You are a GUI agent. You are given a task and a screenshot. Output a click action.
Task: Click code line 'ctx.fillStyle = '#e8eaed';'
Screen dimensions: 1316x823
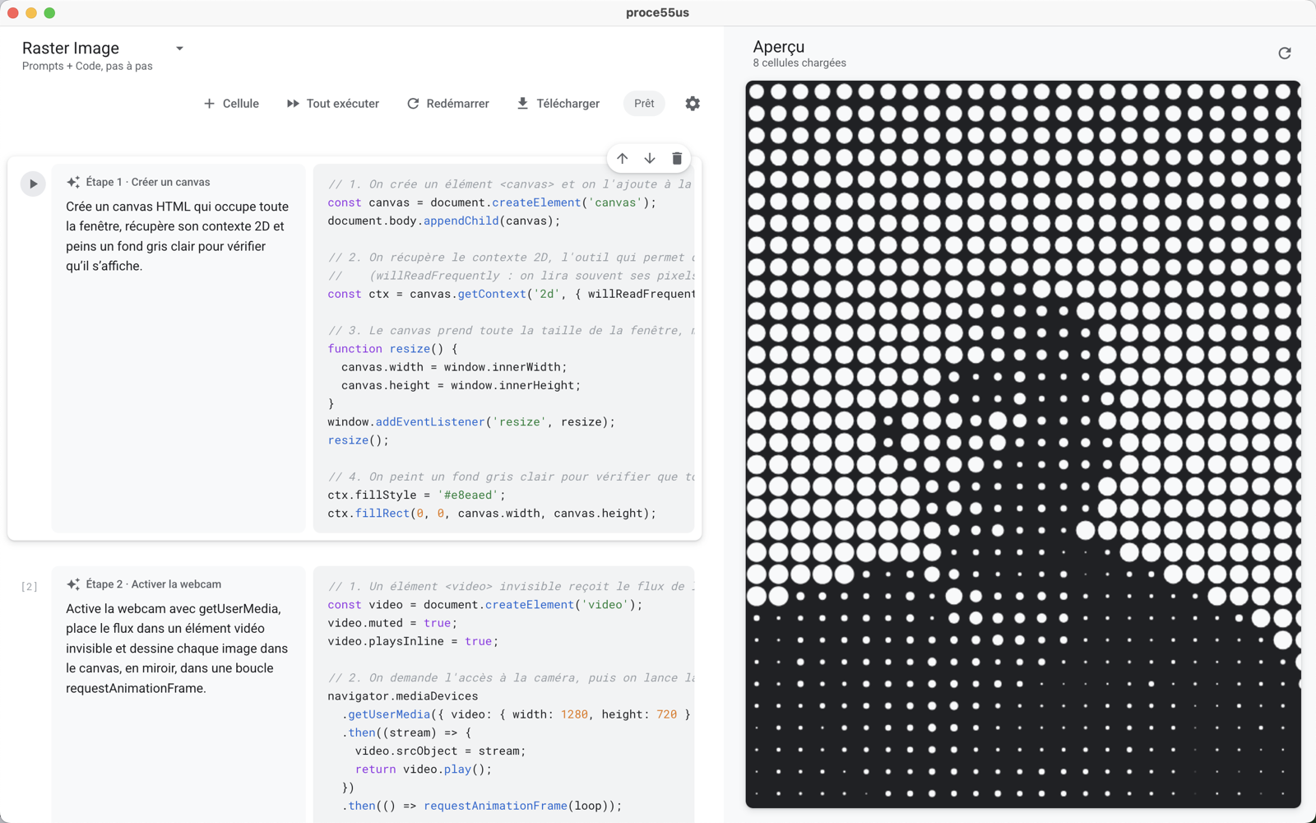(x=416, y=495)
